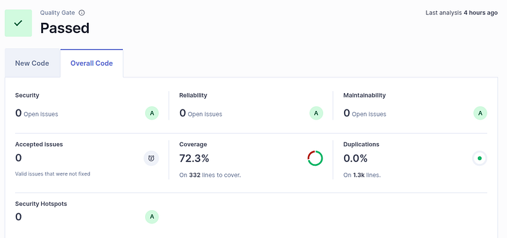Click the Security Hotspots heading
This screenshot has width=507, height=238.
41,204
